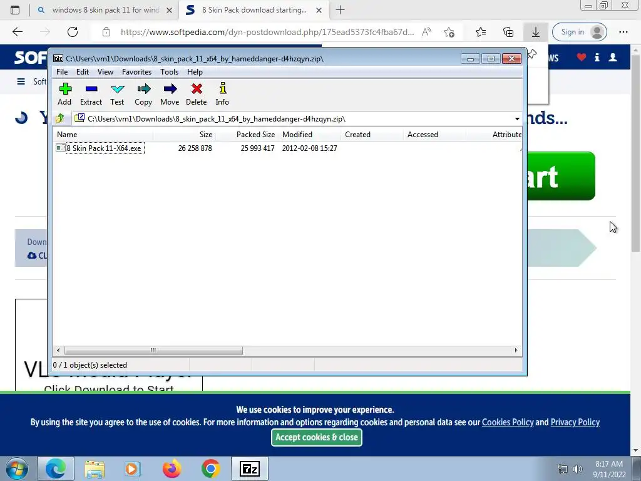
Task: Click the right arrow of 7-Zip horizontal scrollbar
Action: (x=516, y=351)
